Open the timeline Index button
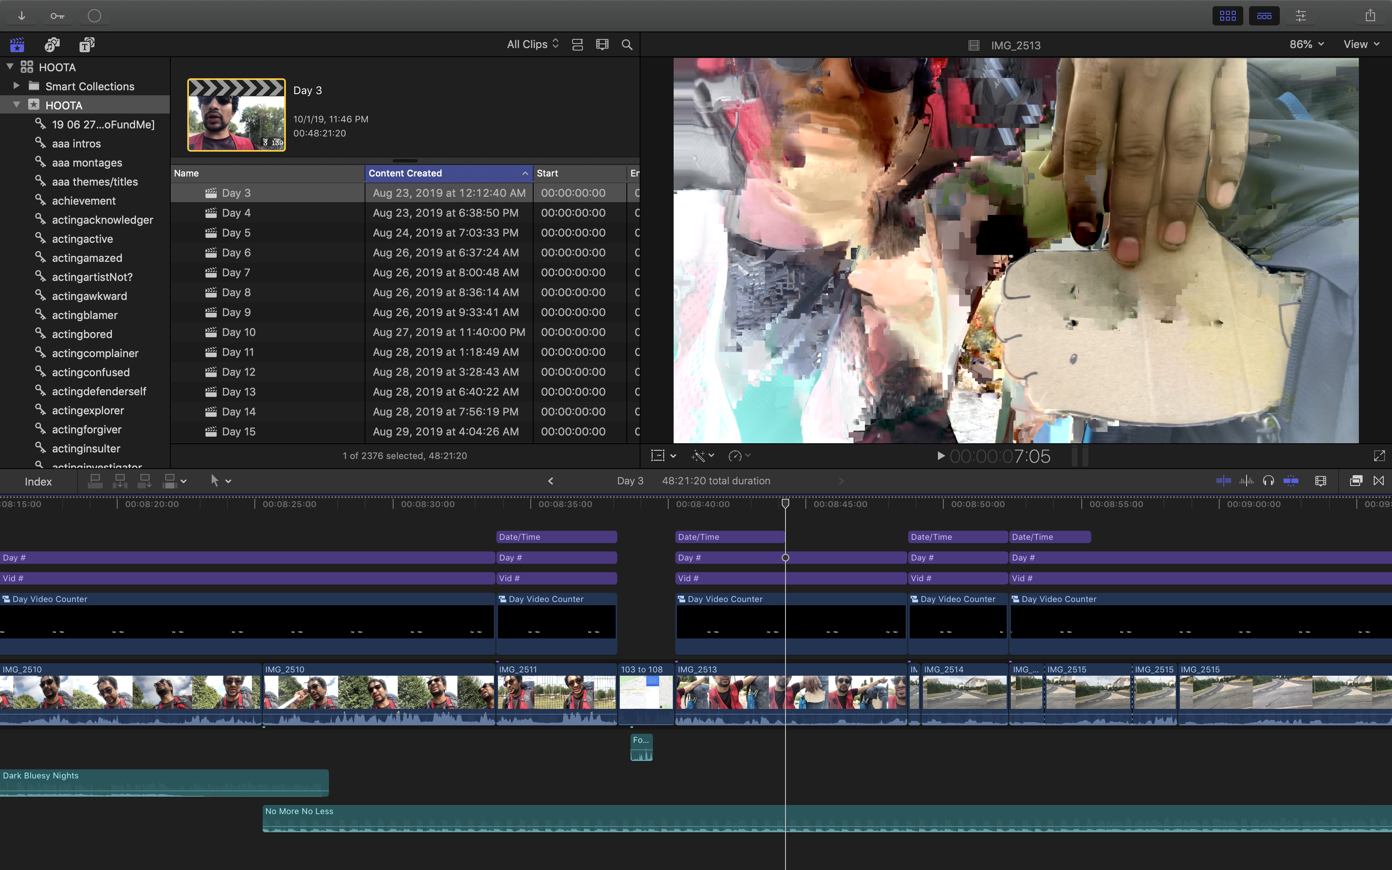Screen dimensions: 1392x870 [x=38, y=481]
